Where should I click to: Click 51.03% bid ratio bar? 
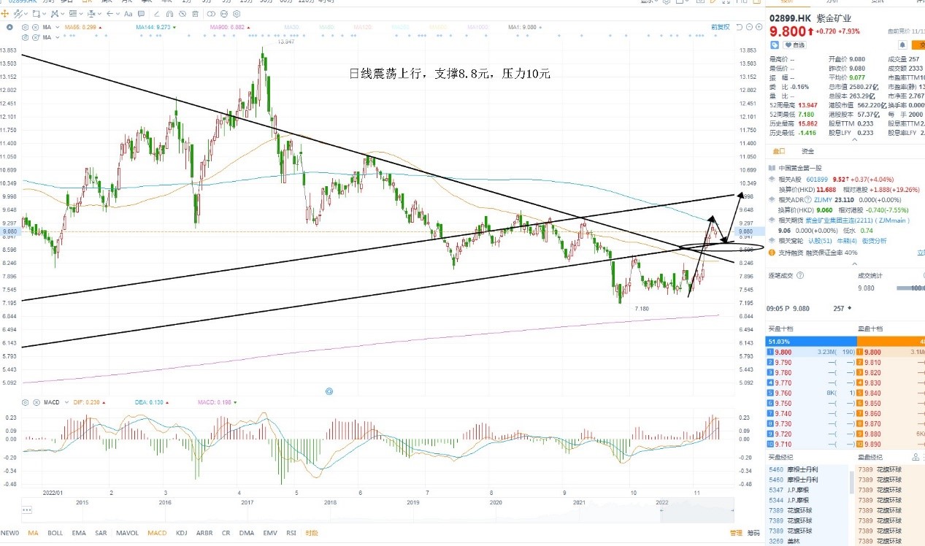point(811,341)
